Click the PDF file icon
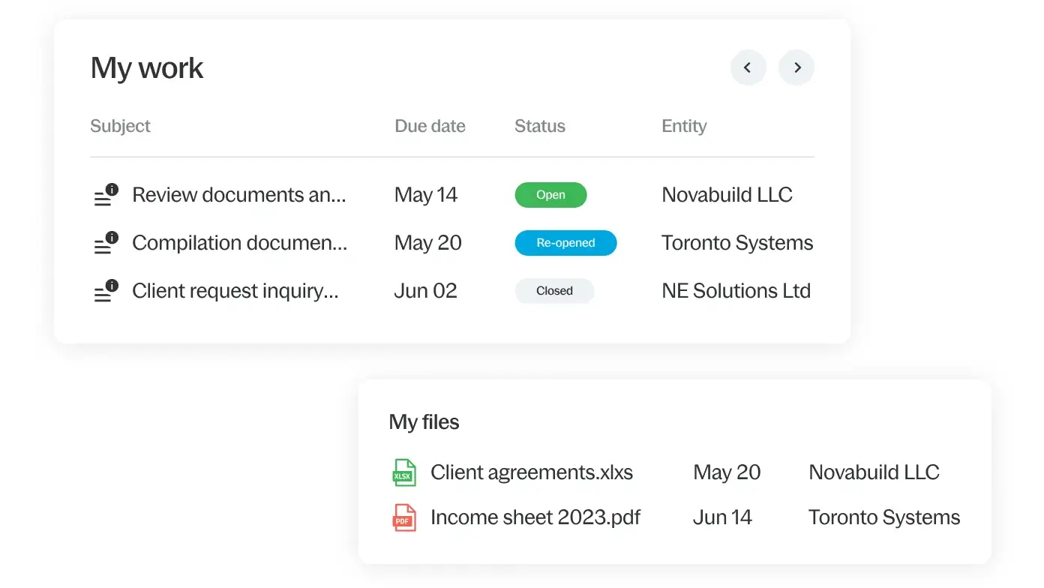 (404, 517)
